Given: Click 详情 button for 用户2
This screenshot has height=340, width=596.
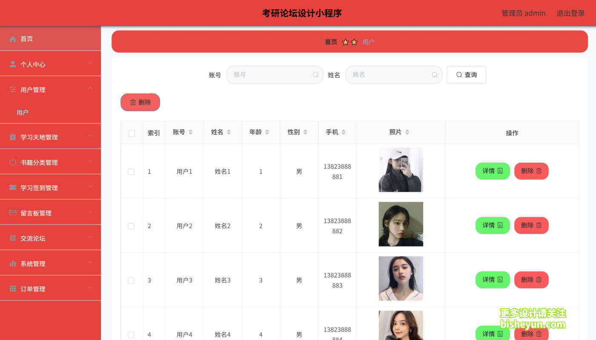Looking at the screenshot, I should 493,225.
